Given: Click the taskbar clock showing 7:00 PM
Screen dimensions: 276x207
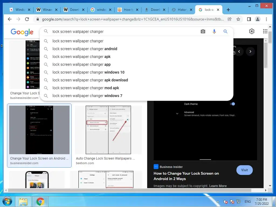Looking at the screenshot, I should click(x=262, y=202).
